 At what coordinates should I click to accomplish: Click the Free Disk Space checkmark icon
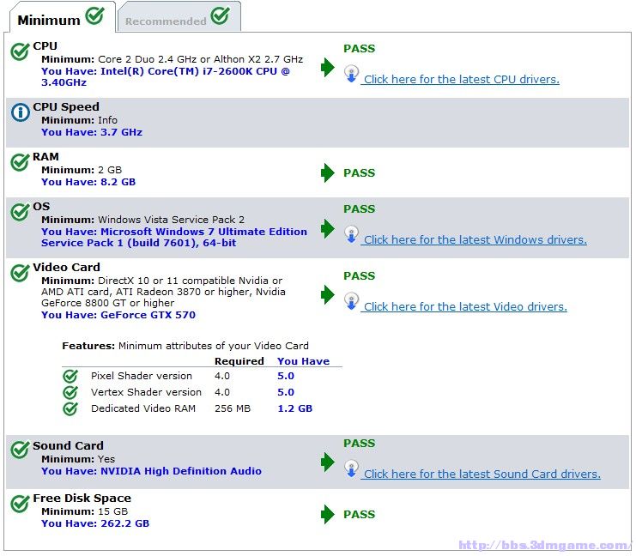[20, 504]
